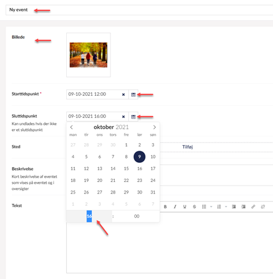The height and width of the screenshot is (279, 273).
Task: Open calendar picker for Starttidspunkt
Action: (x=133, y=95)
